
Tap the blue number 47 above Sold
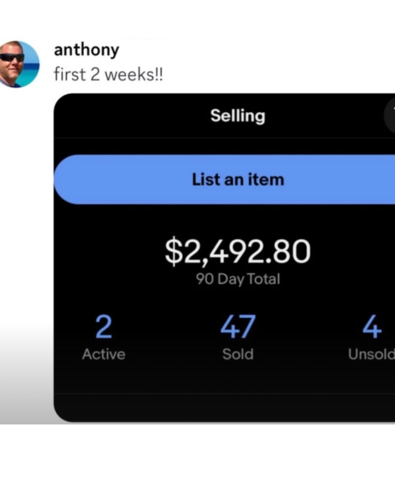tap(238, 327)
